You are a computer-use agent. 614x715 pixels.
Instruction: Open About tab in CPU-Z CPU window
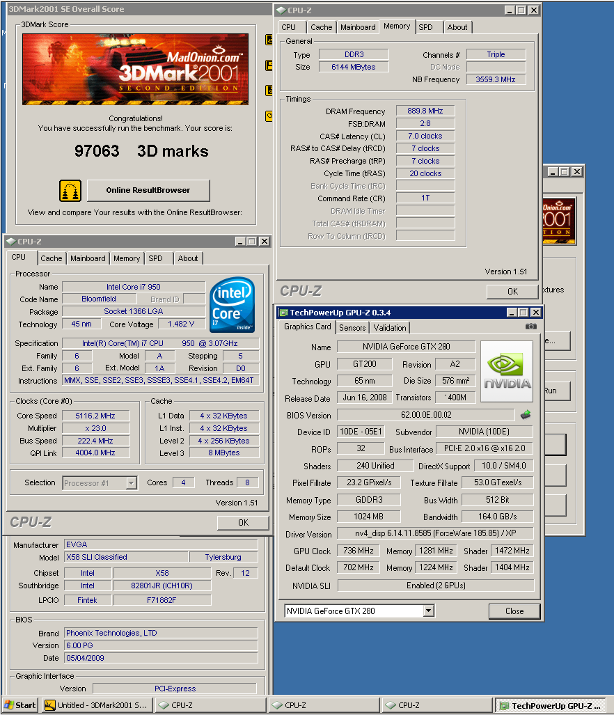[x=188, y=258]
